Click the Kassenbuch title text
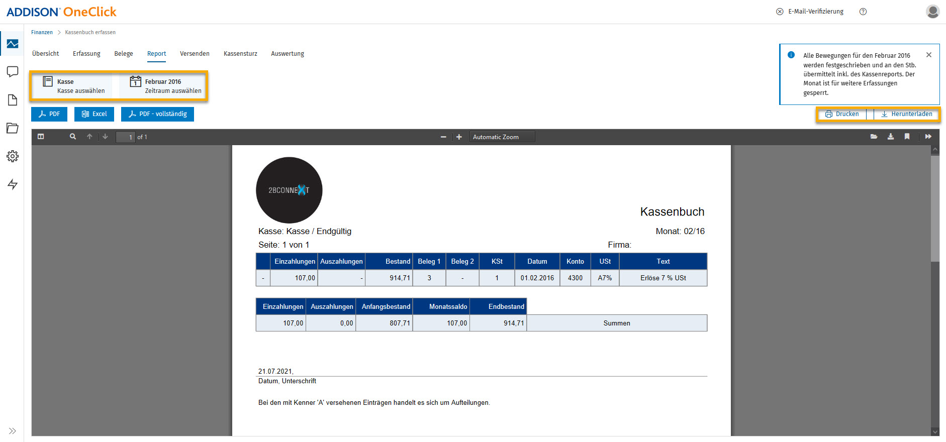Screen dimensions: 946x442 [672, 212]
